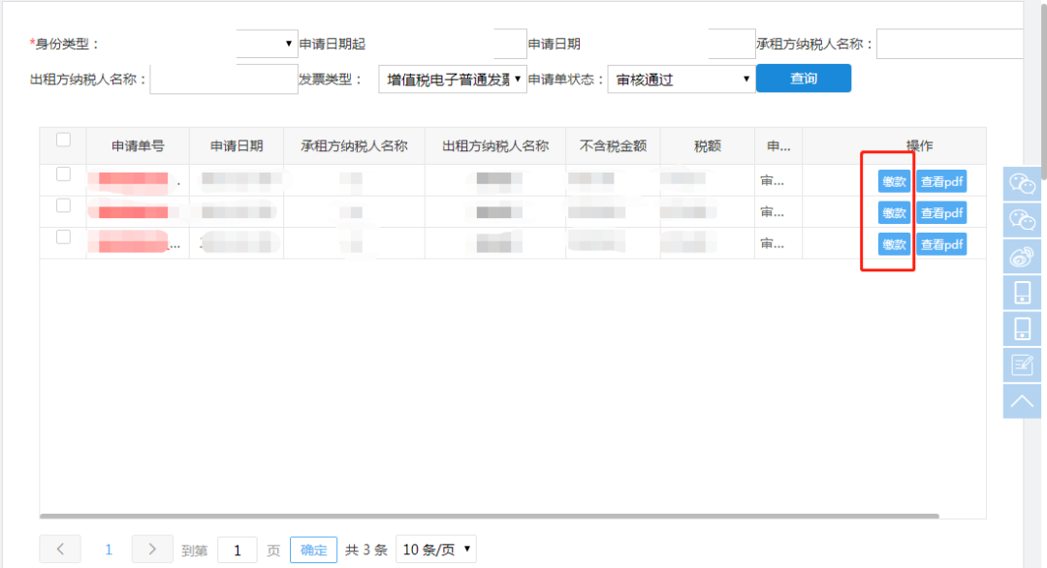Click the 税额 column header
Image resolution: width=1047 pixels, height=568 pixels.
click(x=707, y=146)
